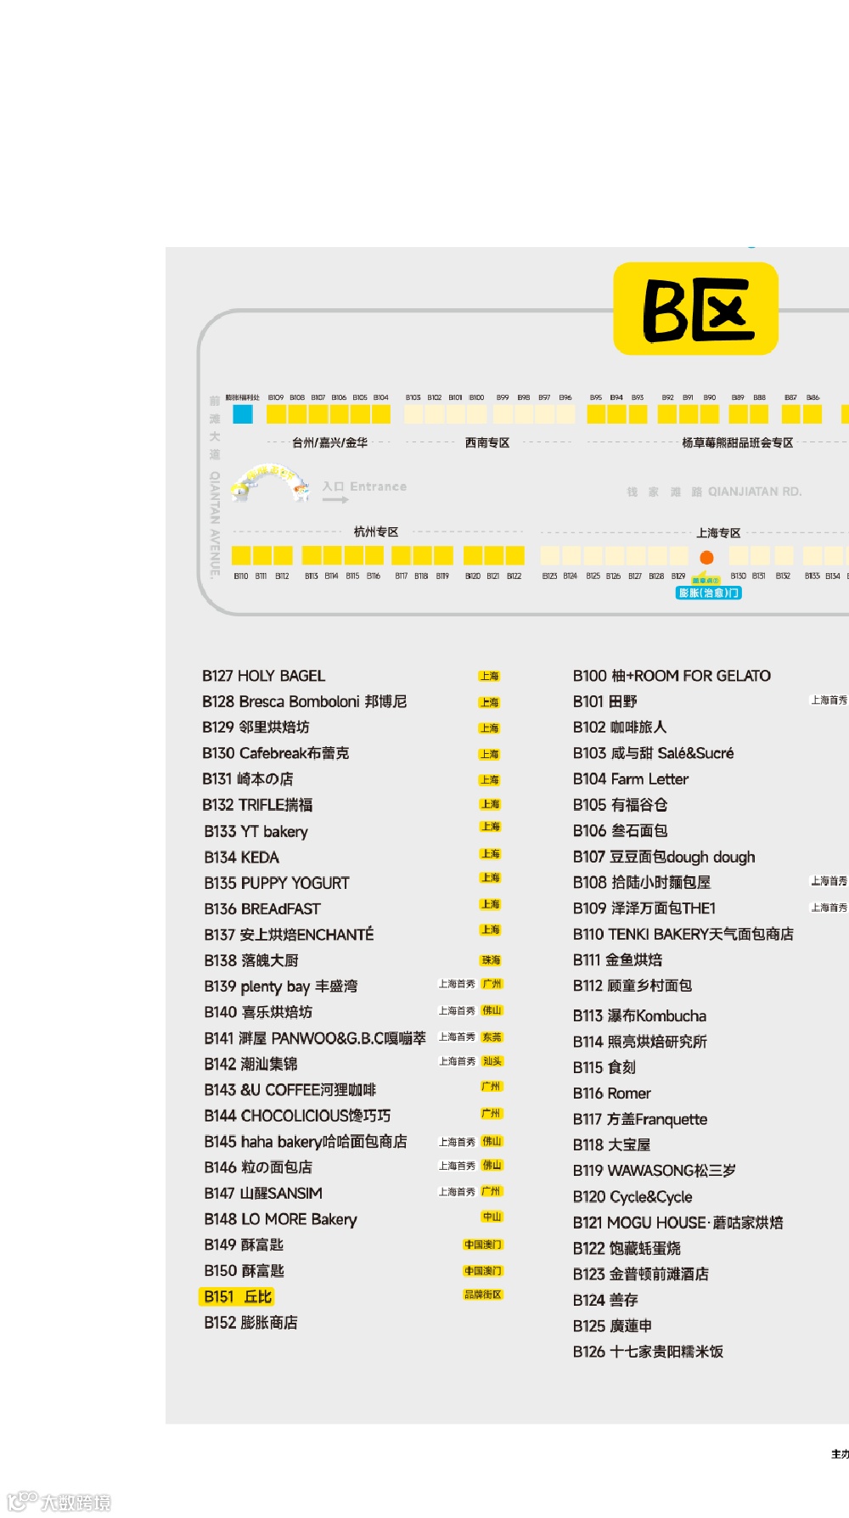Screen dimensions: 849x1518
Task: Click the highlighted B151 丘比 entry
Action: [x=236, y=1296]
